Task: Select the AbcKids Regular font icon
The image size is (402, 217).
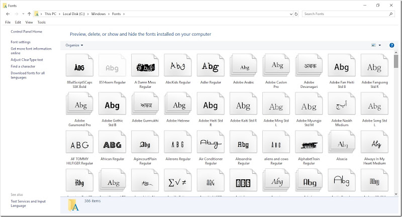Action: coord(178,65)
